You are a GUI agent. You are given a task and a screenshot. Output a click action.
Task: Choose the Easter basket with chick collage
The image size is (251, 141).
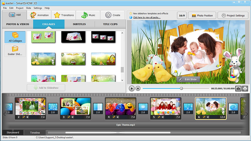point(103,59)
